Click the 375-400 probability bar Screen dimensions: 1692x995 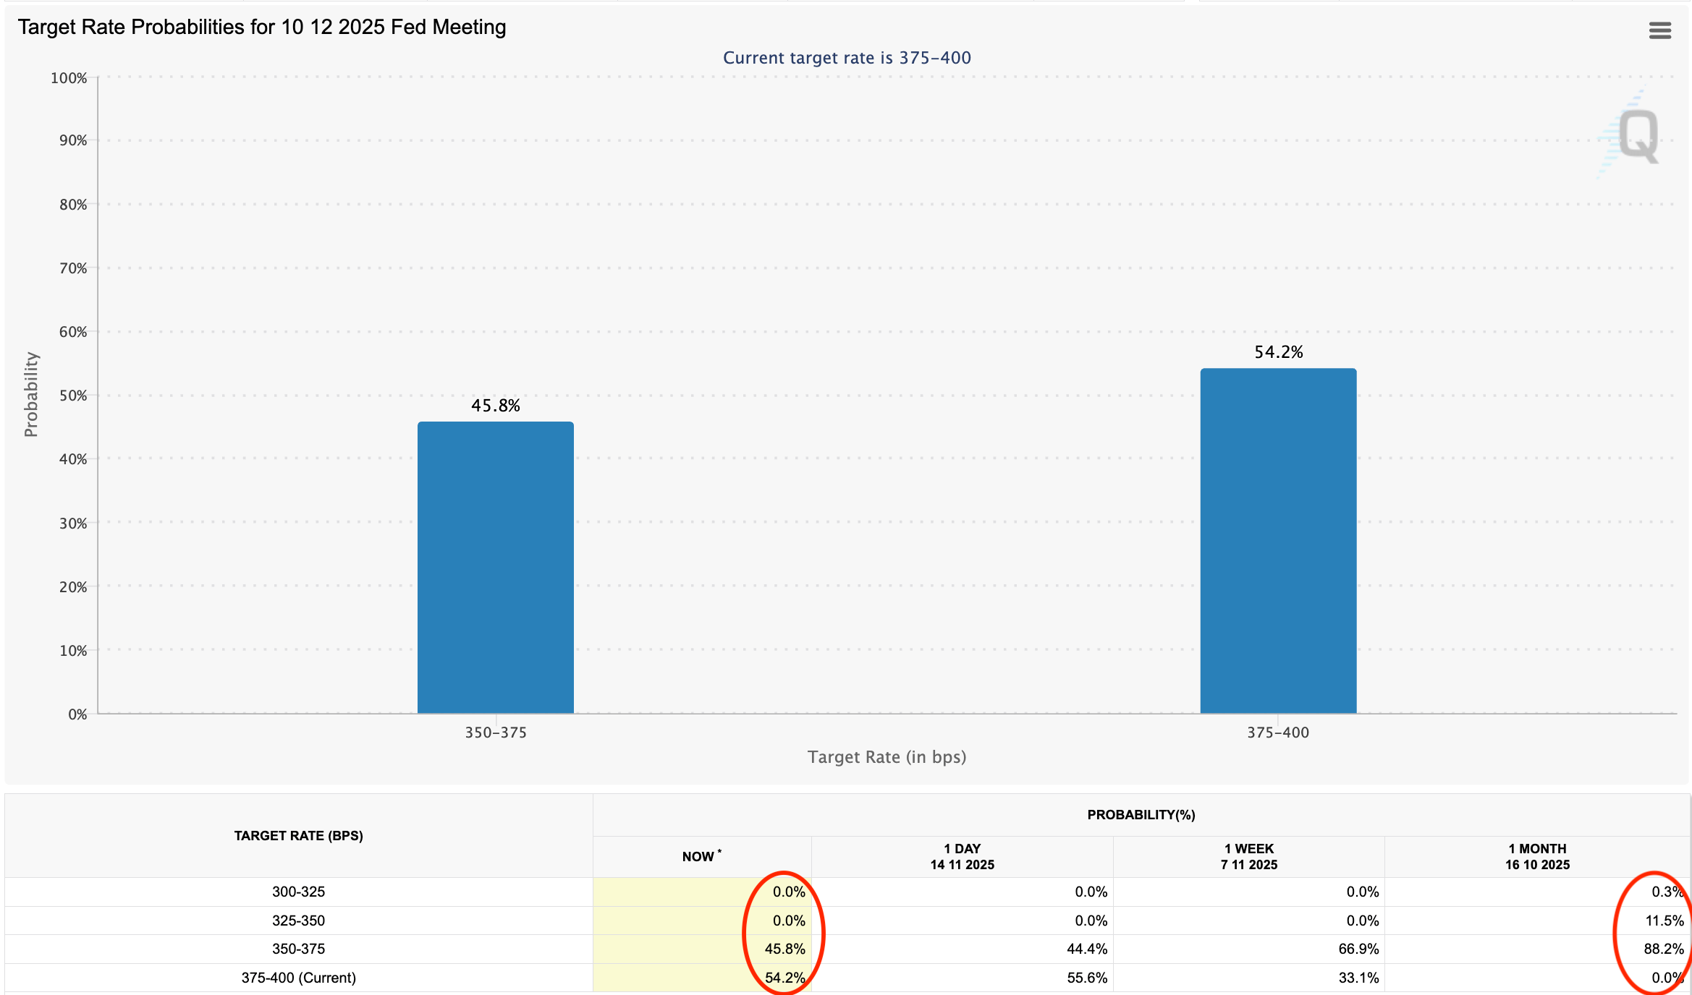tap(1278, 541)
